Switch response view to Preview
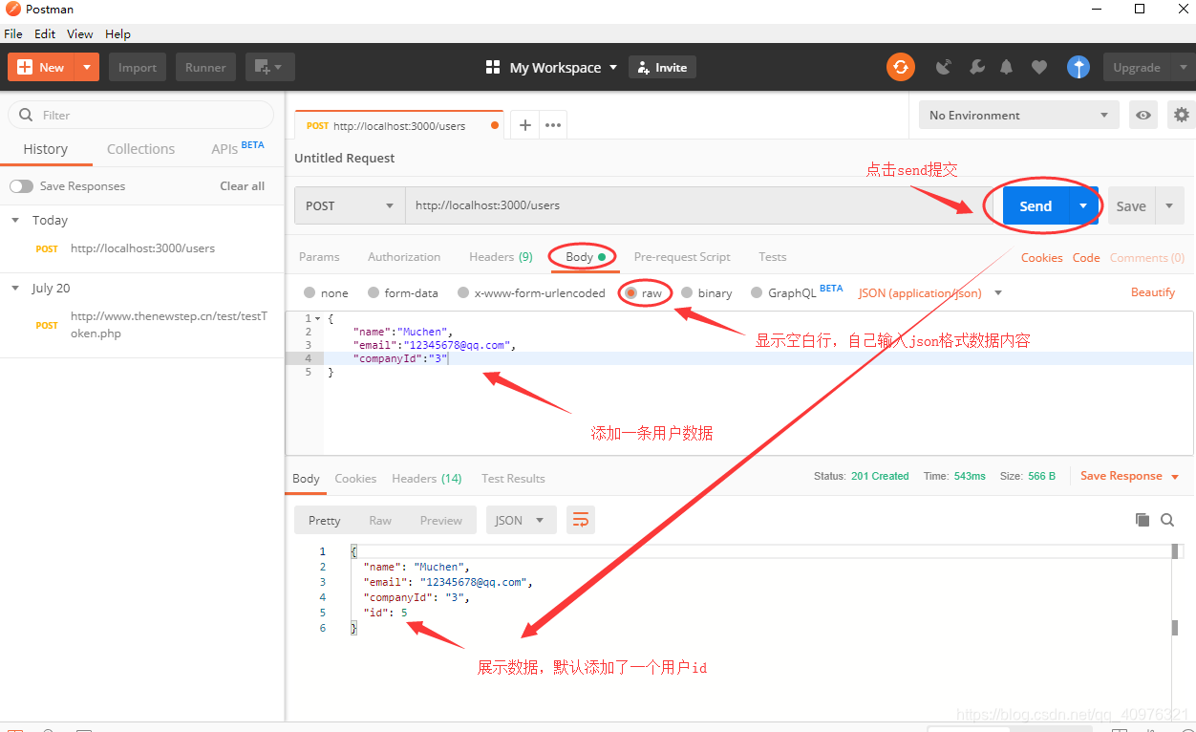1196x732 pixels. 440,520
